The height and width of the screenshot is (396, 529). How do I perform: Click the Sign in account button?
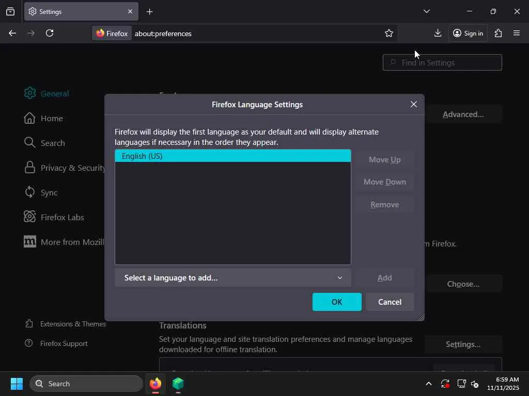click(x=468, y=33)
